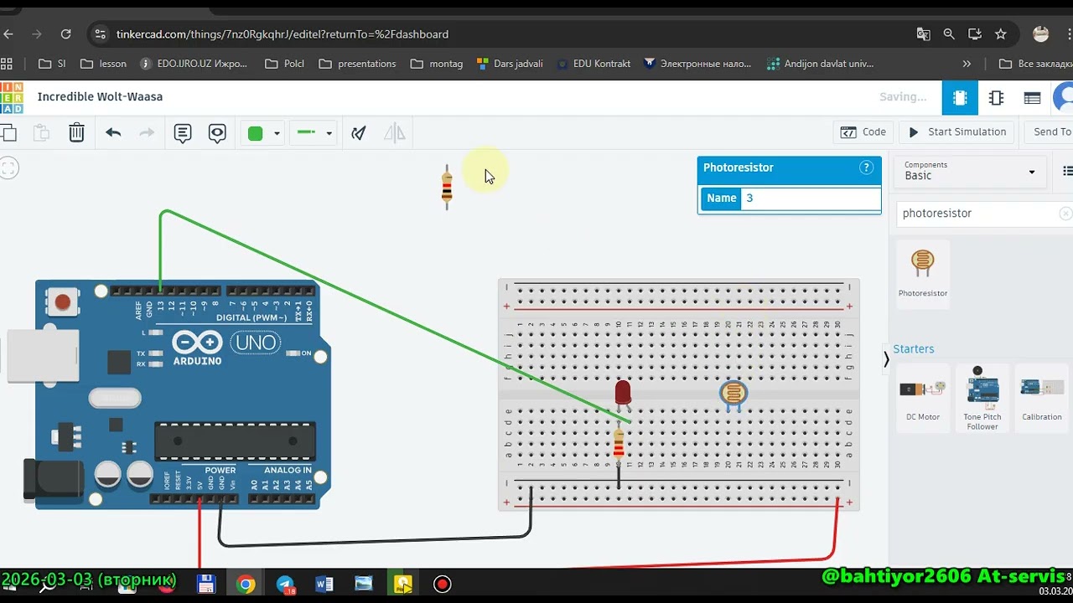The image size is (1073, 603).
Task: Click the Send To button
Action: click(1050, 132)
